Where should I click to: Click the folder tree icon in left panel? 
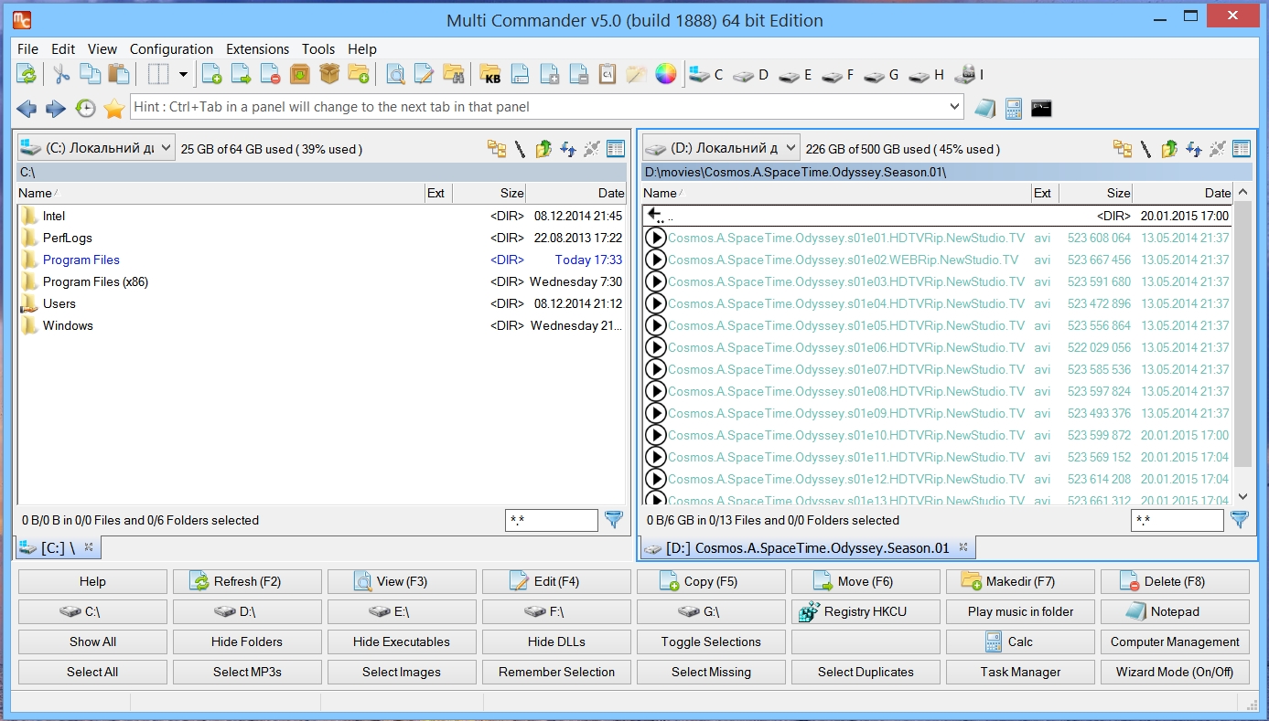point(497,149)
